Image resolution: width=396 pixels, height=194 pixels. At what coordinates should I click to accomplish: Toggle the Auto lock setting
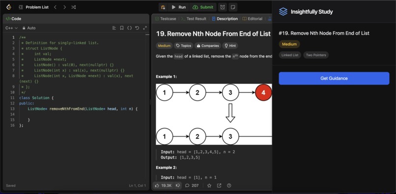pyautogui.click(x=29, y=28)
